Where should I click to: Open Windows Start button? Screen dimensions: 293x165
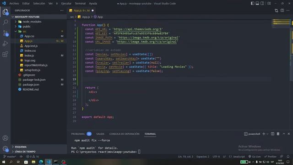tap(3, 162)
